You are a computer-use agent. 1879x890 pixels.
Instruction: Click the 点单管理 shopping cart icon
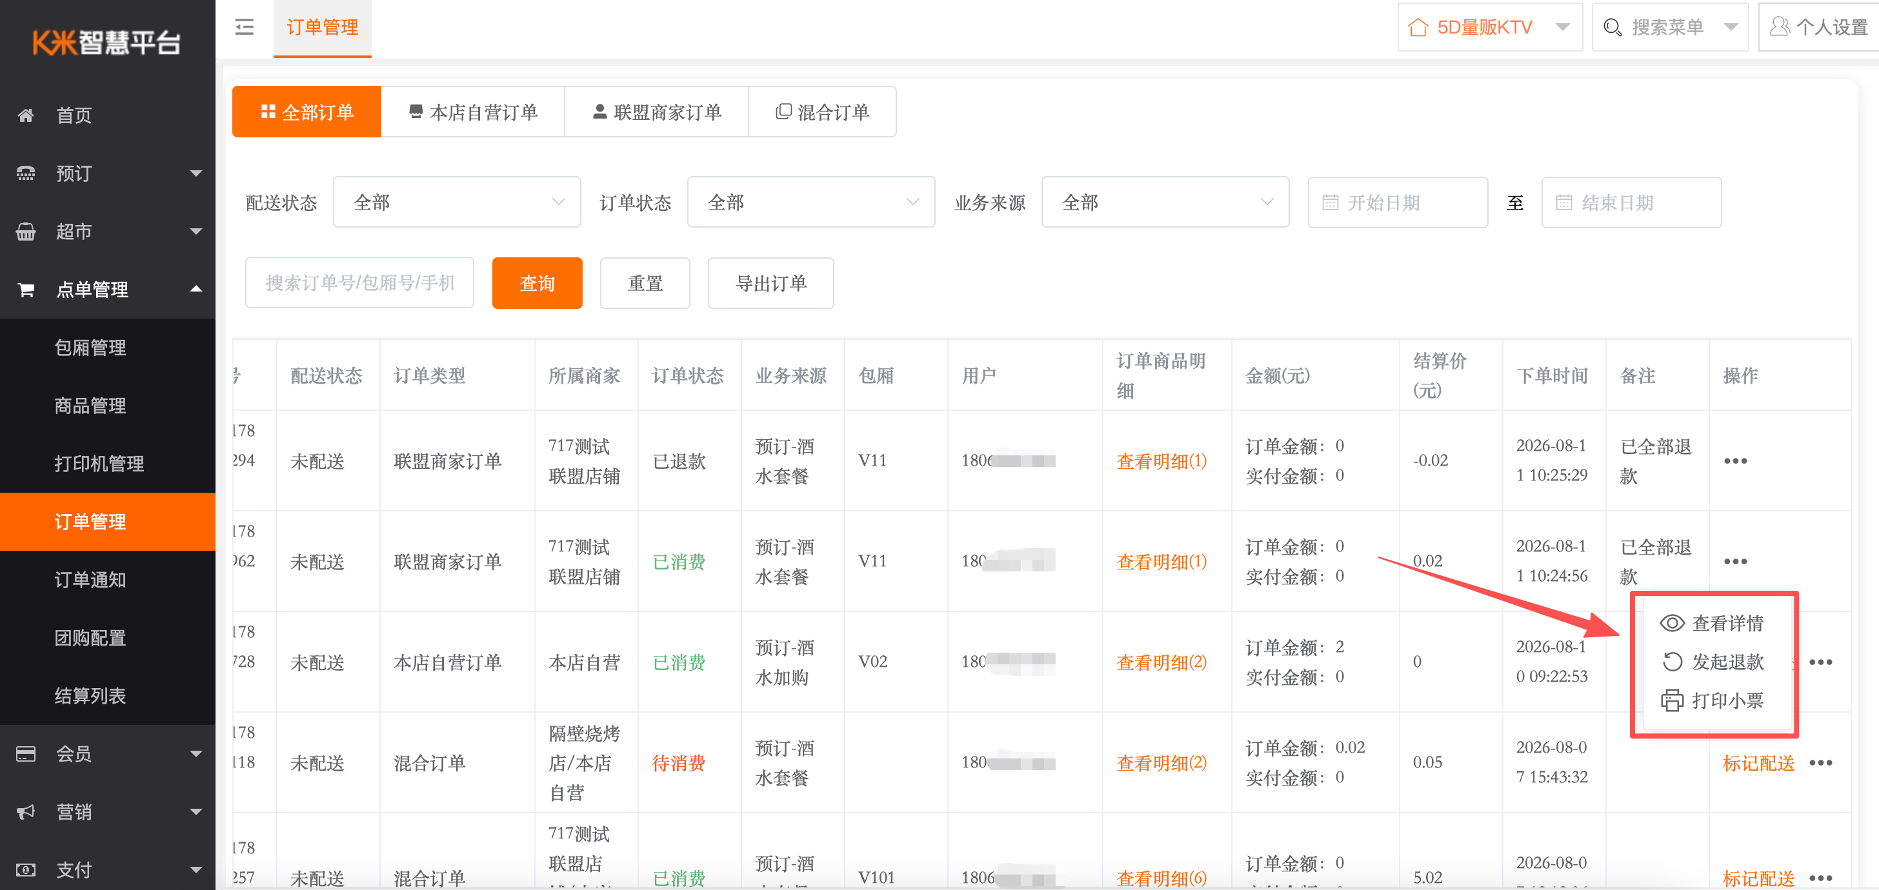[x=26, y=290]
